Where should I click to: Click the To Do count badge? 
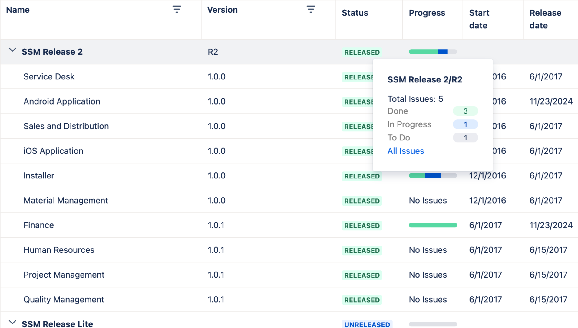[465, 138]
